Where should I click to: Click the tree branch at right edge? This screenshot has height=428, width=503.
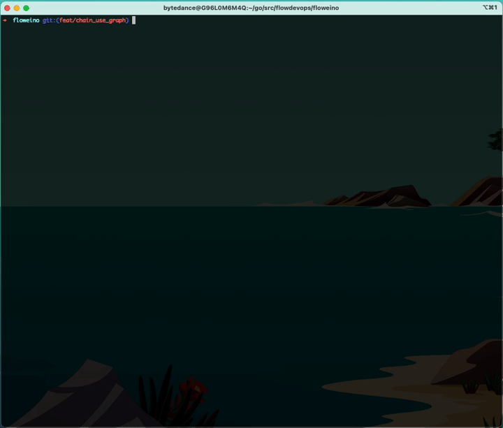click(496, 140)
